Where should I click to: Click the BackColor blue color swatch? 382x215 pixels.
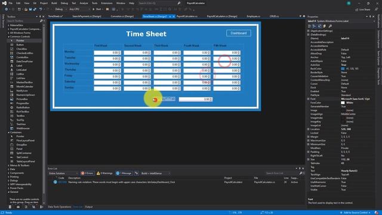tap(343, 69)
